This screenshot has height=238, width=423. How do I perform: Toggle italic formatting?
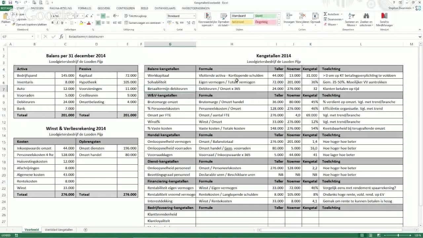pos(57,23)
